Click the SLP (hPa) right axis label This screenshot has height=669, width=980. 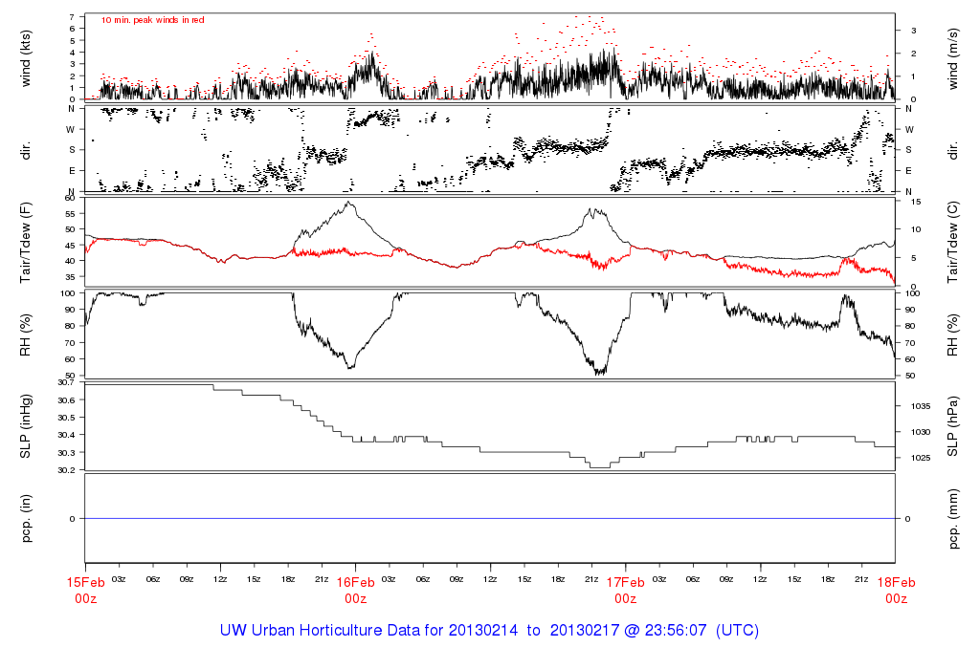(953, 426)
